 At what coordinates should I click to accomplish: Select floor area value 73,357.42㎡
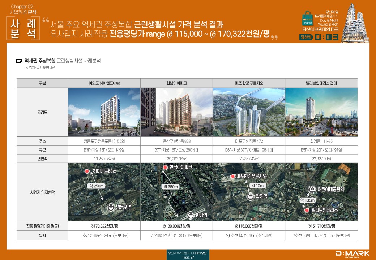pyautogui.click(x=249, y=159)
